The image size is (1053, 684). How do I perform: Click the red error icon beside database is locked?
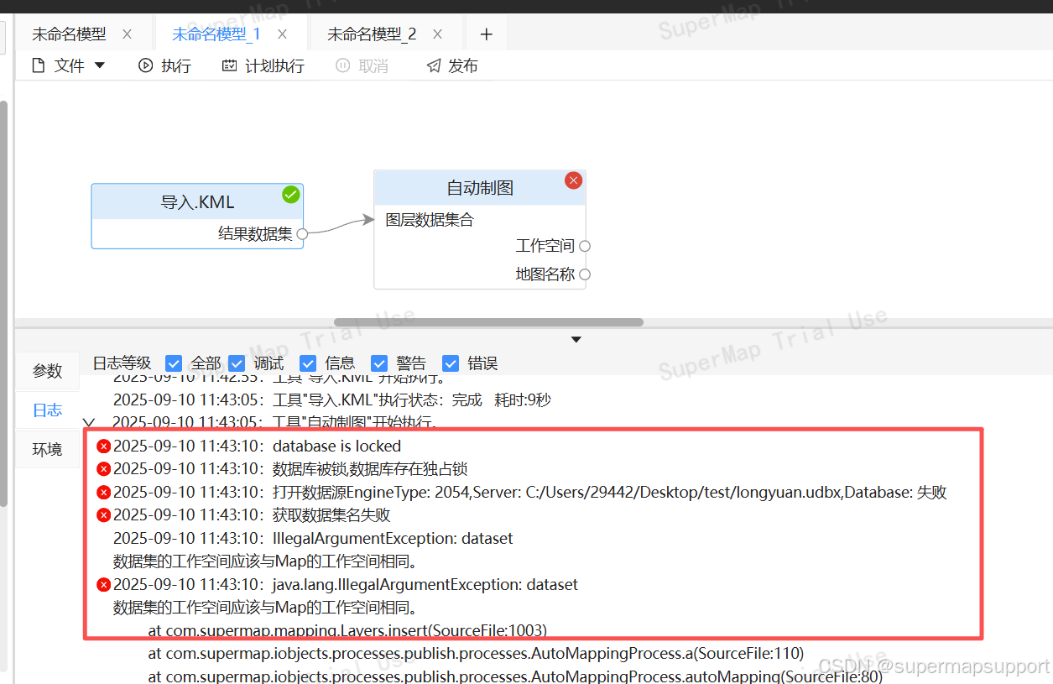103,446
